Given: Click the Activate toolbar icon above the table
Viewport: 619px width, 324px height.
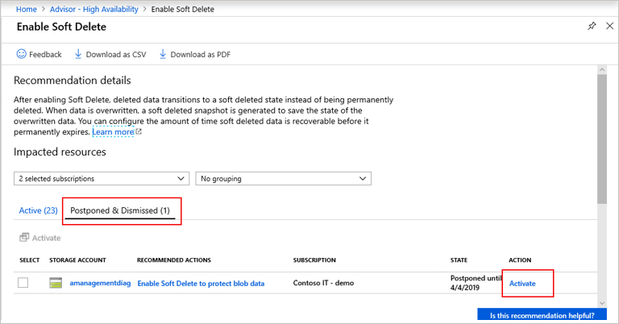Looking at the screenshot, I should pyautogui.click(x=24, y=238).
